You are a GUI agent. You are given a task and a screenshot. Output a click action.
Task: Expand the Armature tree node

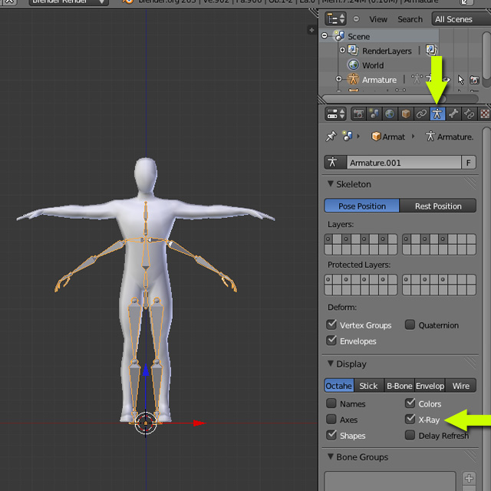click(x=338, y=79)
